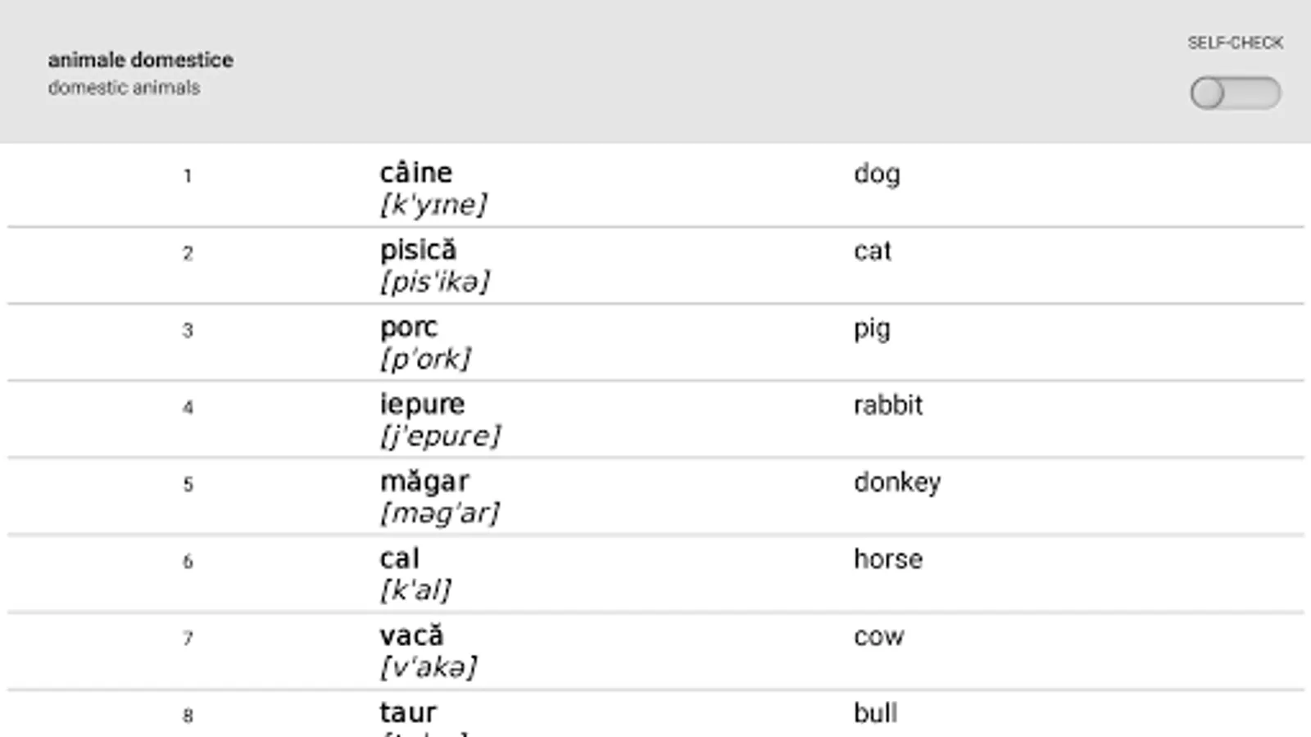This screenshot has width=1311, height=737.
Task: Select the Romanian word 'cal'
Action: [x=399, y=558]
